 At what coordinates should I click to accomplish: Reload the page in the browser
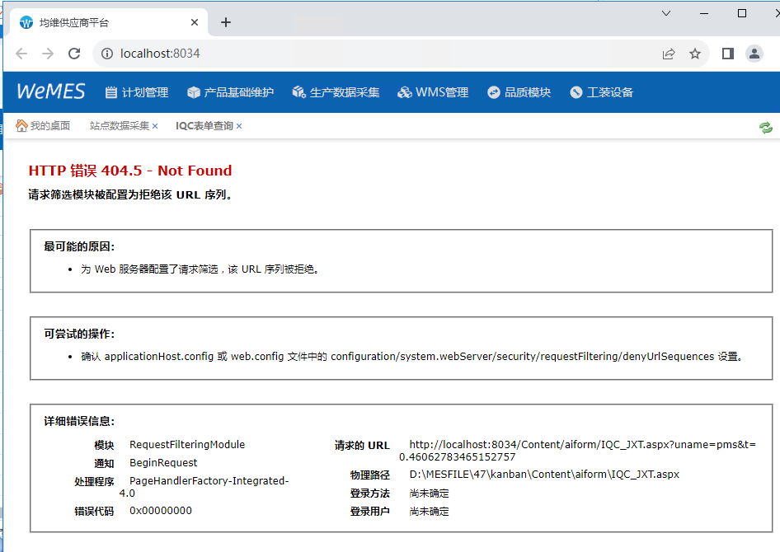pos(74,54)
